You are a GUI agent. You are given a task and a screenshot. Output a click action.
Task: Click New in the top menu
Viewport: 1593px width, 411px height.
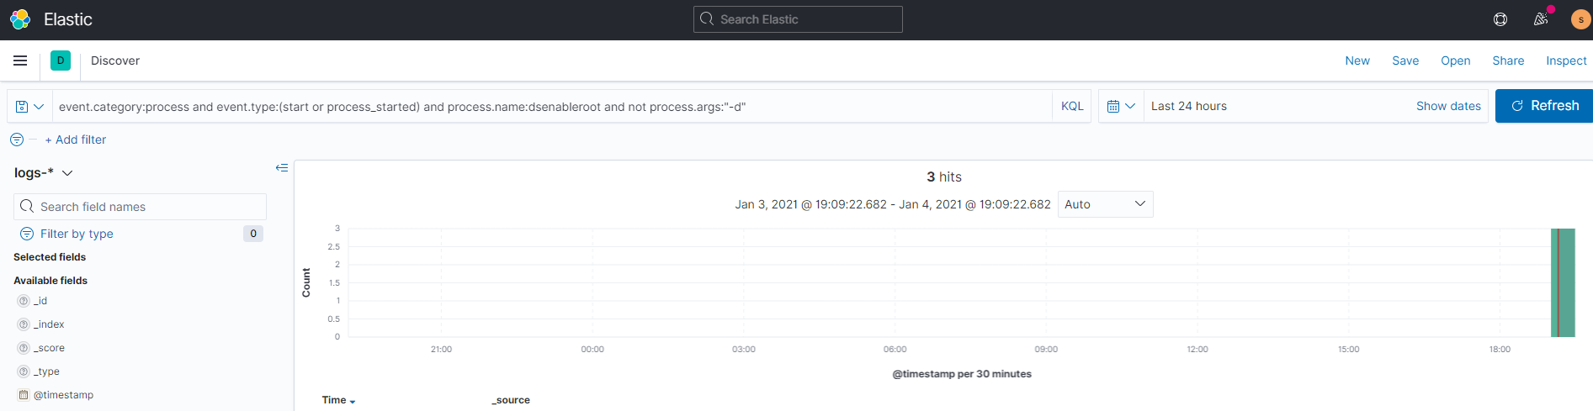pos(1357,61)
